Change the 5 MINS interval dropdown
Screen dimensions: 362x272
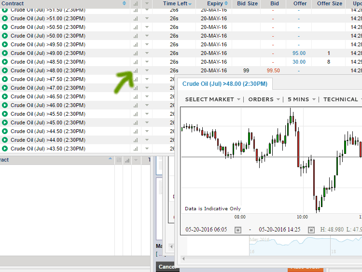(301, 99)
